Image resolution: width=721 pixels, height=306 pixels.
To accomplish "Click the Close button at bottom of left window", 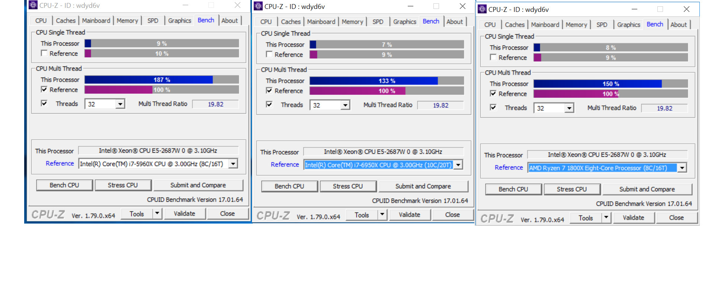I will click(227, 214).
